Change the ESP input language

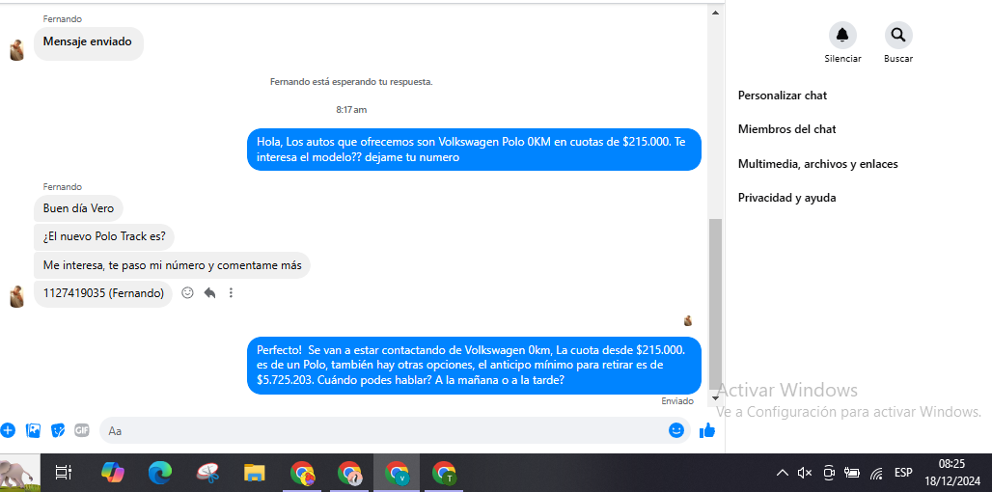pyautogui.click(x=903, y=473)
